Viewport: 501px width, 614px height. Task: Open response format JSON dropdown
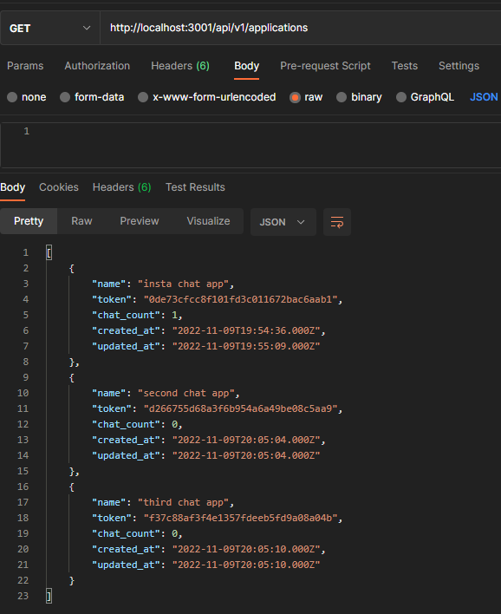coord(283,222)
